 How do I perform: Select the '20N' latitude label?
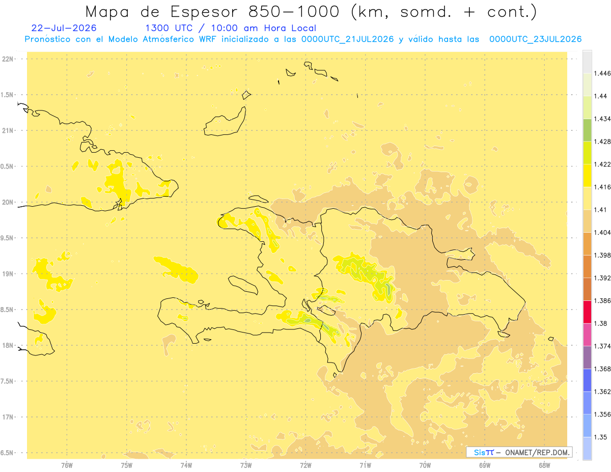pyautogui.click(x=8, y=202)
